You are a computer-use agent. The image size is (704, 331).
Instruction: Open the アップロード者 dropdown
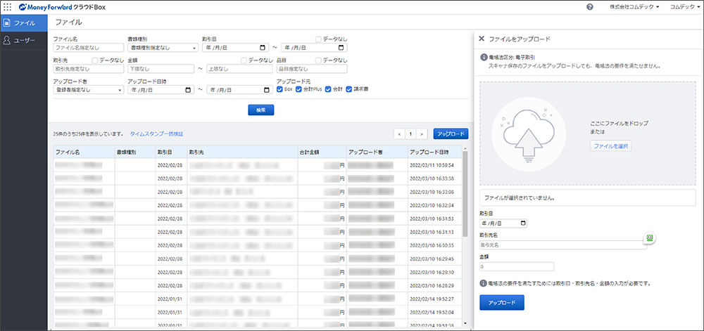pyautogui.click(x=89, y=90)
